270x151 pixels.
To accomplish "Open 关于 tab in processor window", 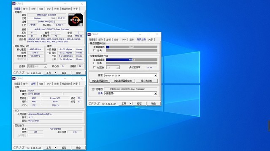I will click(75, 9).
